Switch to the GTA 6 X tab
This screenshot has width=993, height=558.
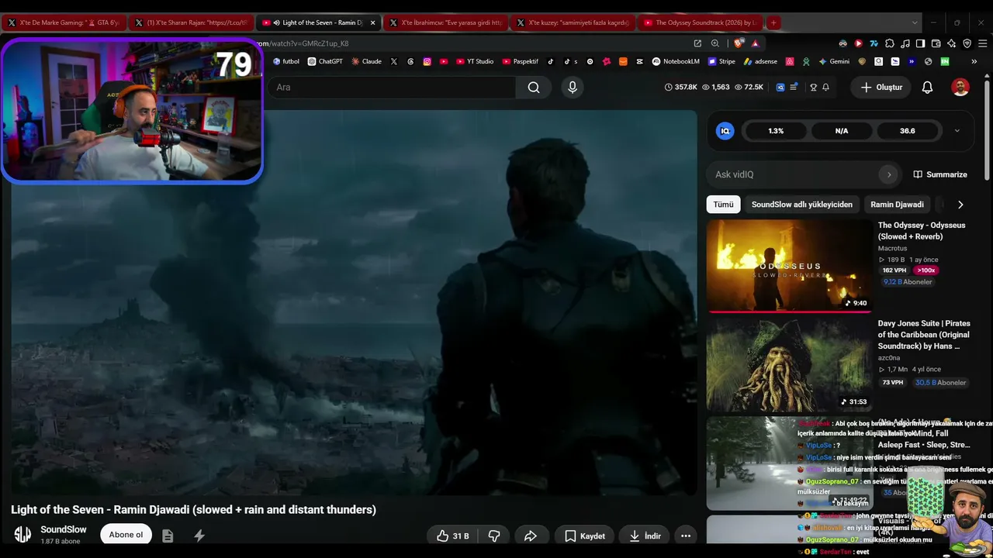63,22
